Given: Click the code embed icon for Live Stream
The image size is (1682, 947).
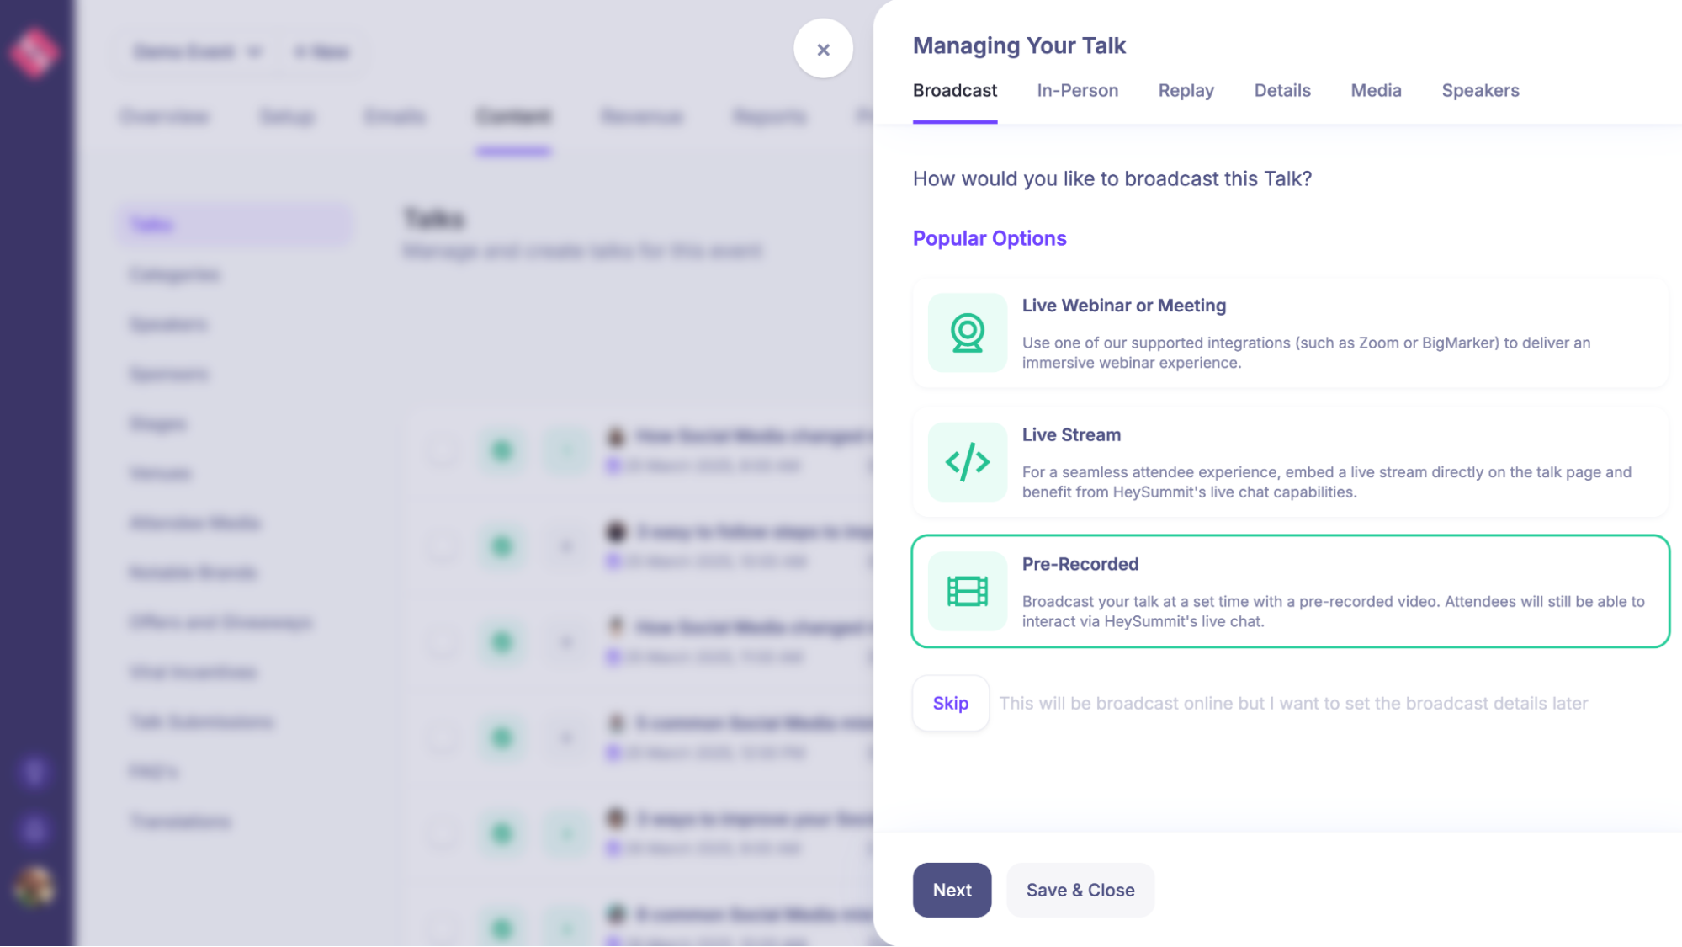Looking at the screenshot, I should coord(967,462).
